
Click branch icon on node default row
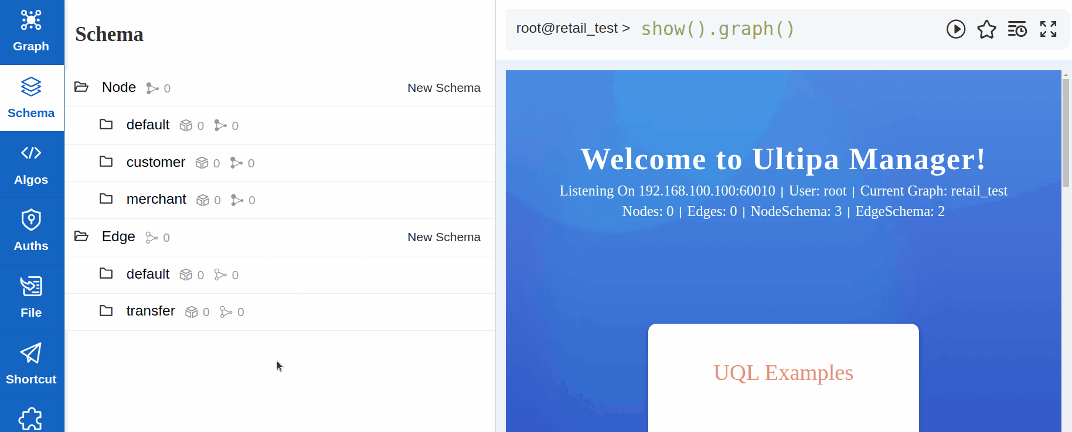click(220, 125)
